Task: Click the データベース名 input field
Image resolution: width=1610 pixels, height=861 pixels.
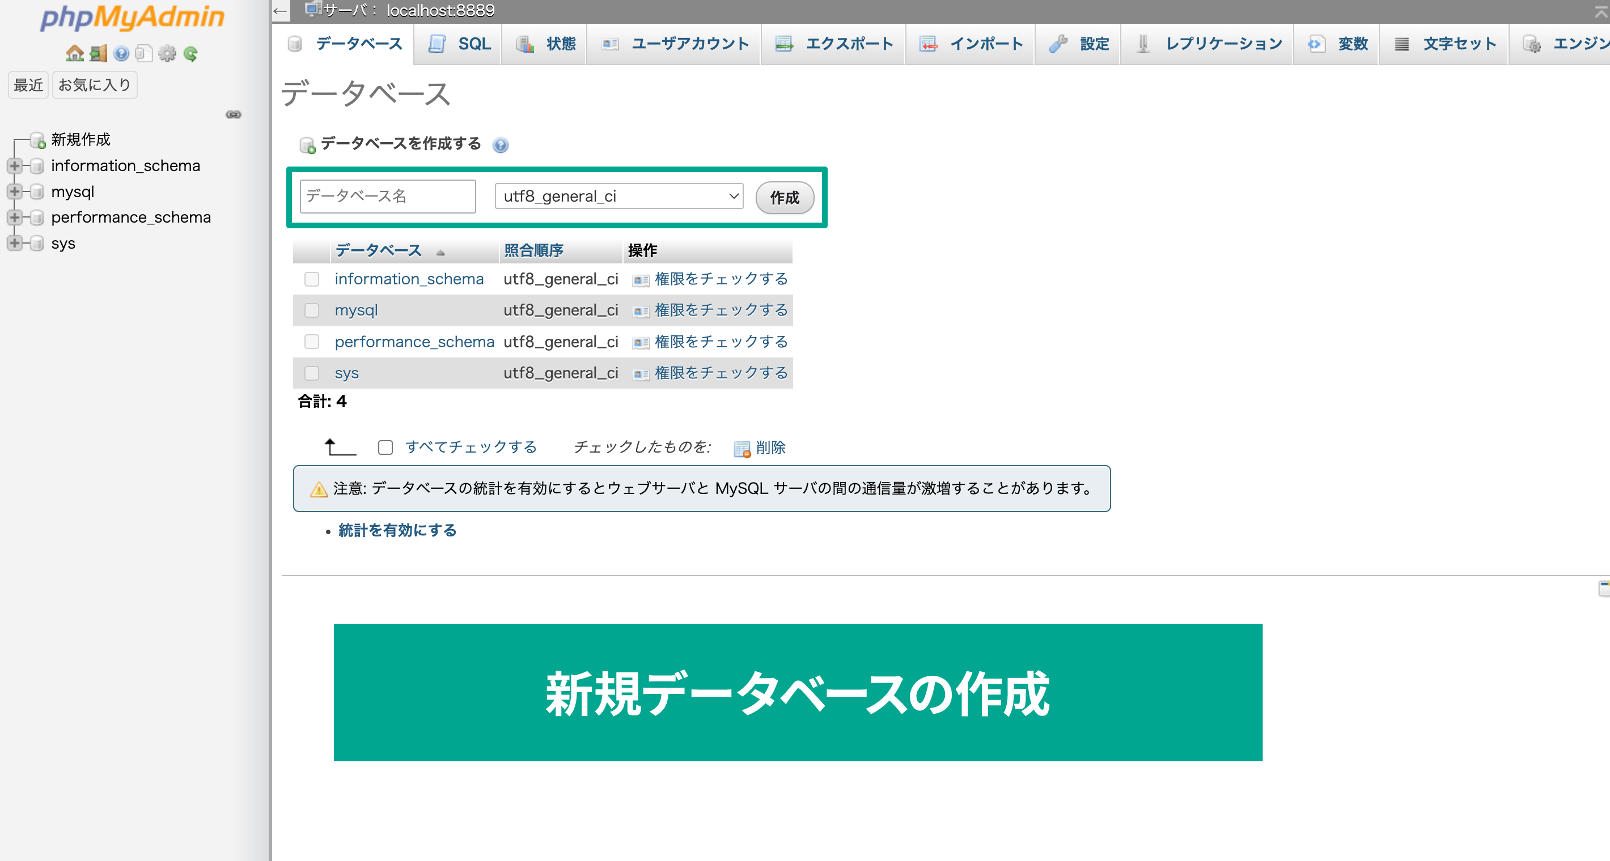Action: tap(388, 196)
